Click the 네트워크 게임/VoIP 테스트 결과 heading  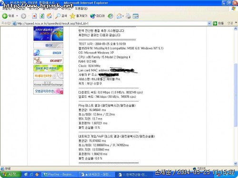117,136
